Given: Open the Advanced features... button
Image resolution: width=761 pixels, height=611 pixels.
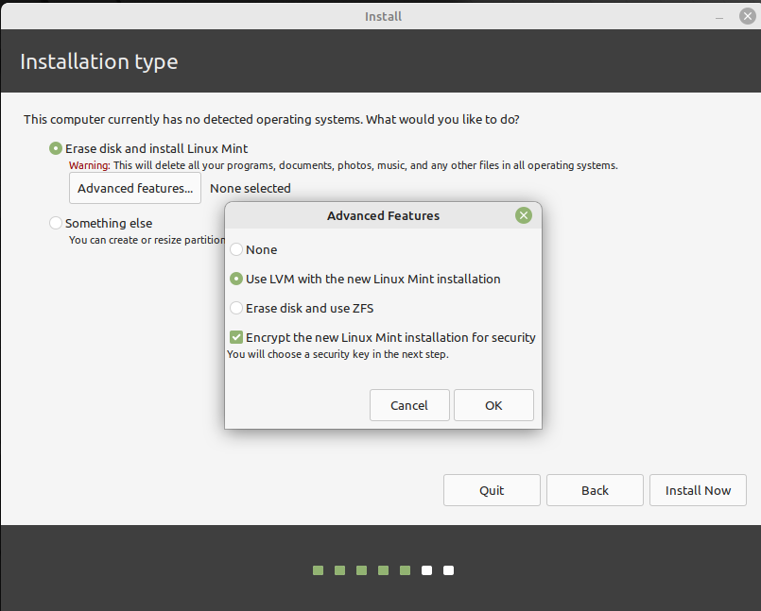Looking at the screenshot, I should point(135,188).
